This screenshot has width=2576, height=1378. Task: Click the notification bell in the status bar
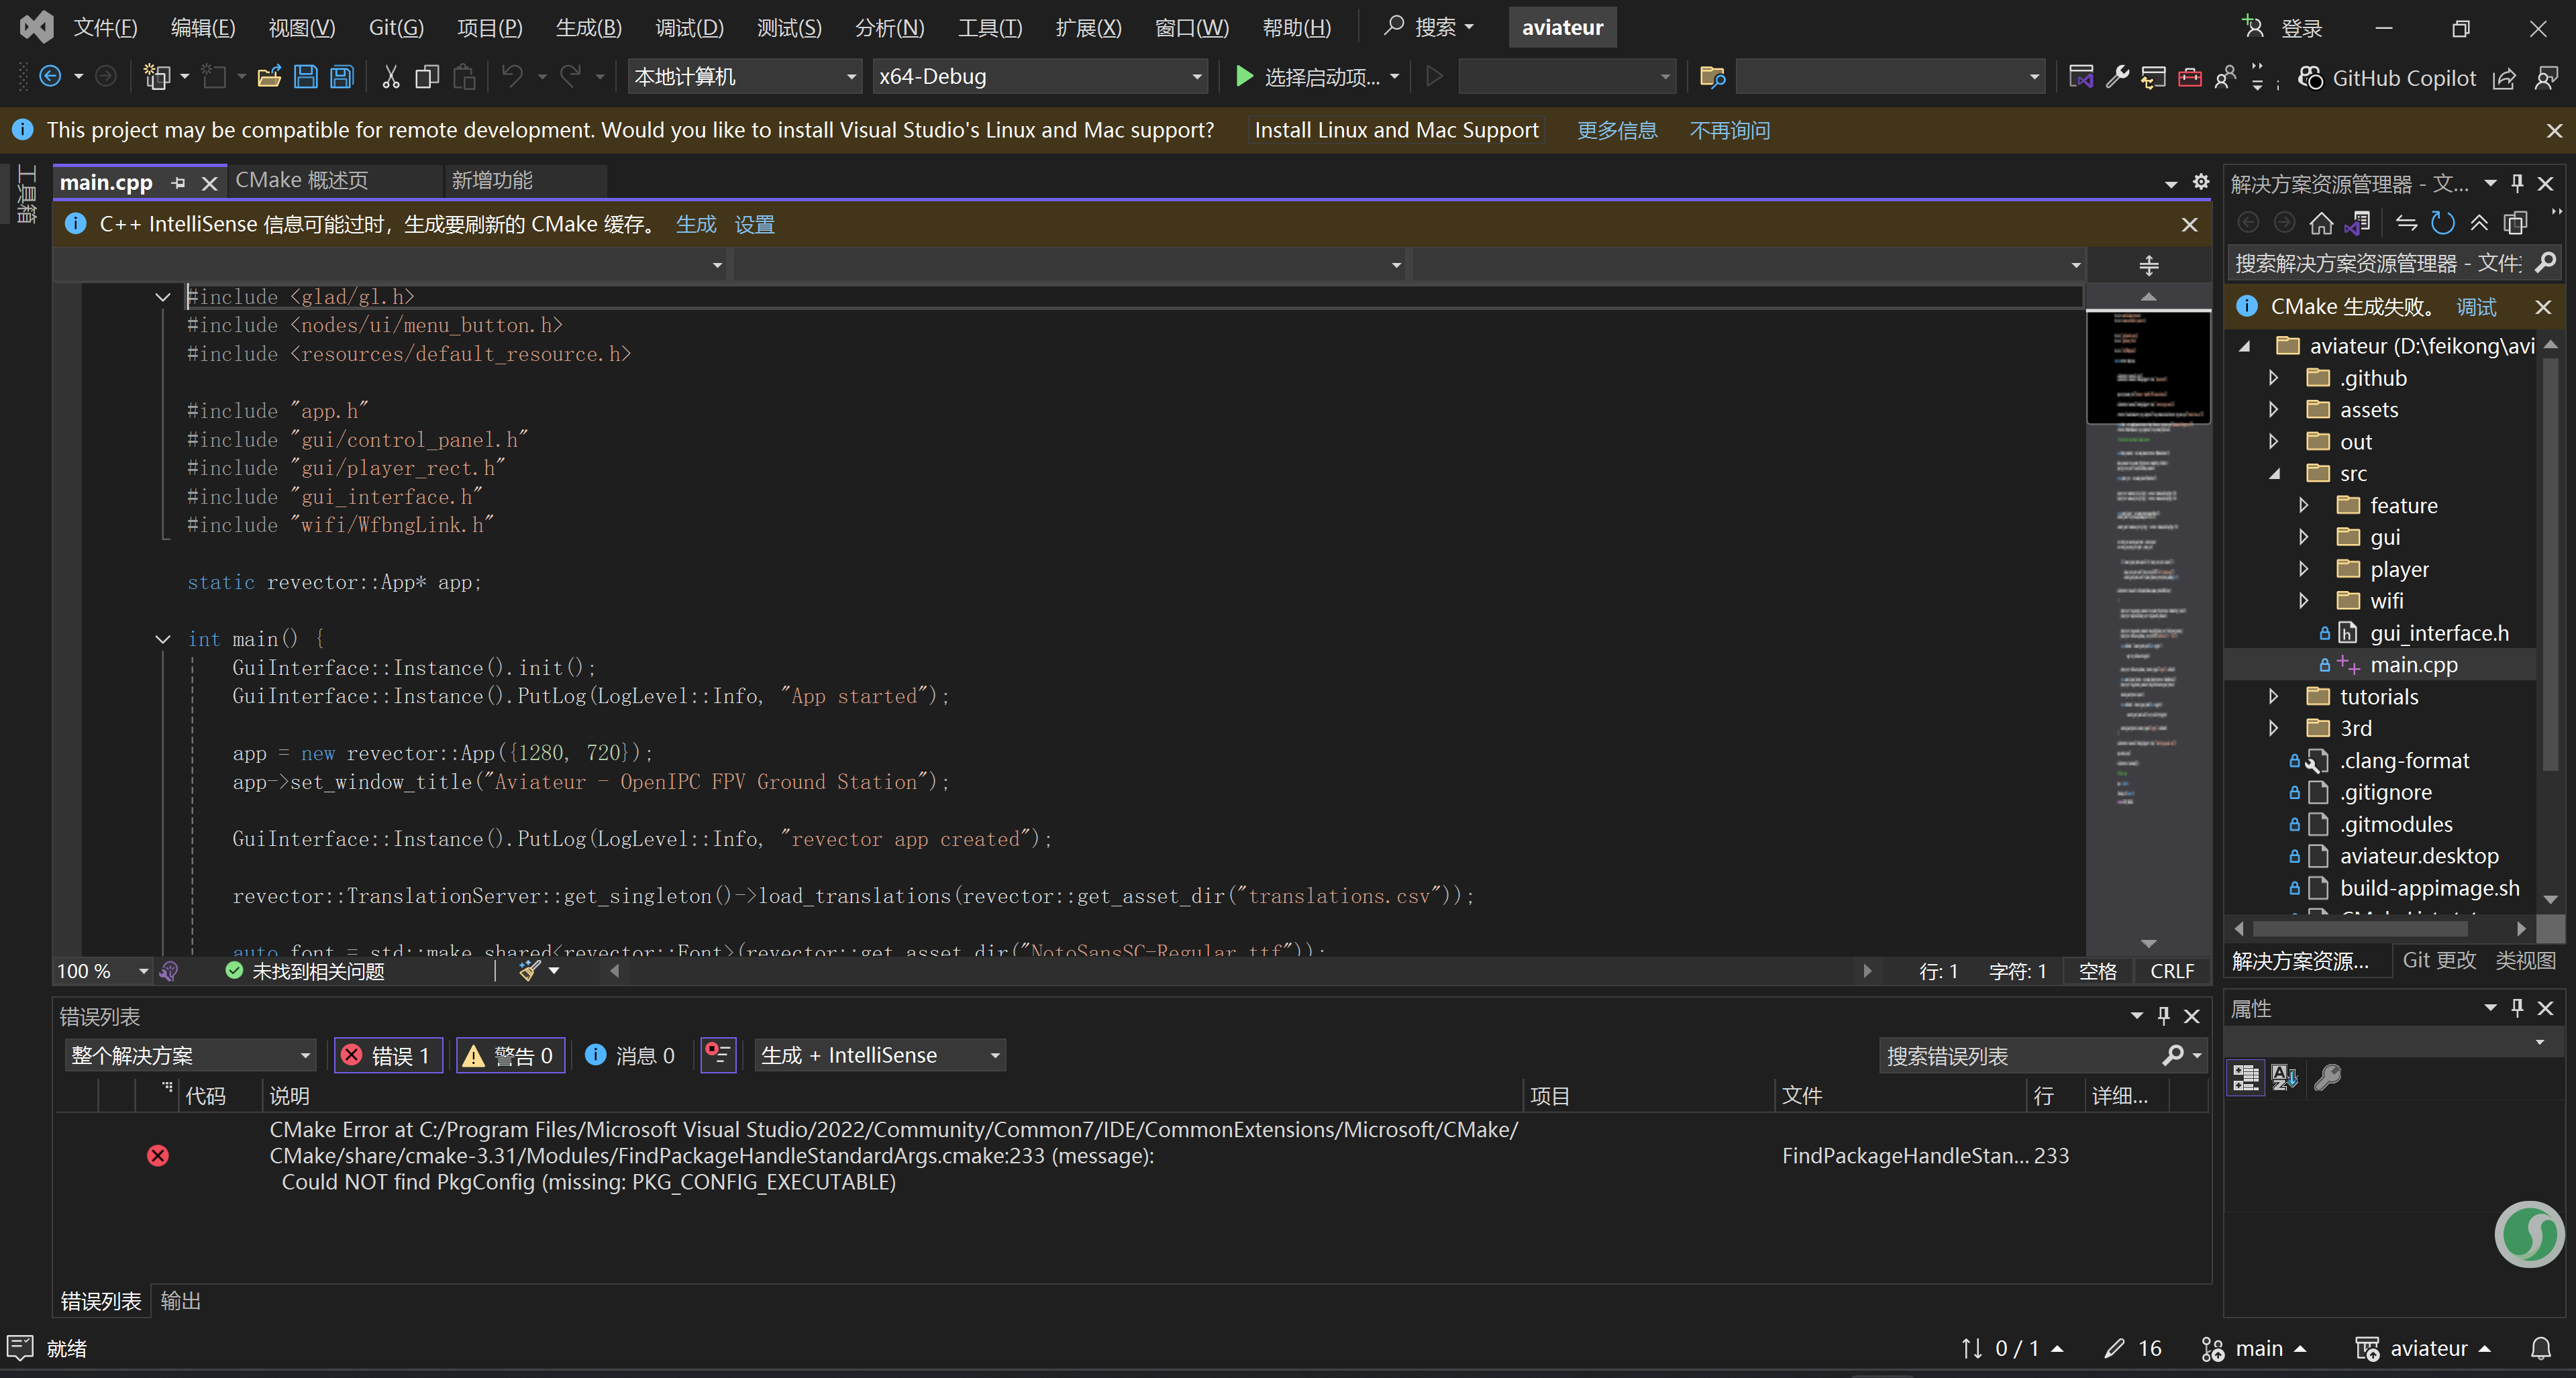click(x=2540, y=1348)
